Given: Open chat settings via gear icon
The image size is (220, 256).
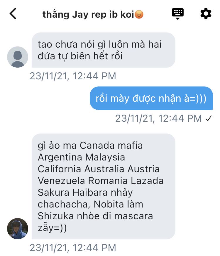Looking at the screenshot, I should click(x=206, y=14).
